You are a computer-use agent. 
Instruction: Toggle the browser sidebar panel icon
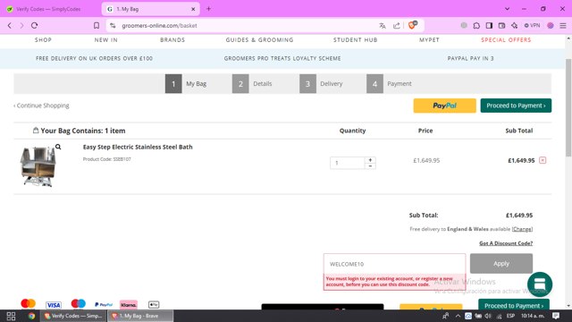[x=489, y=26]
